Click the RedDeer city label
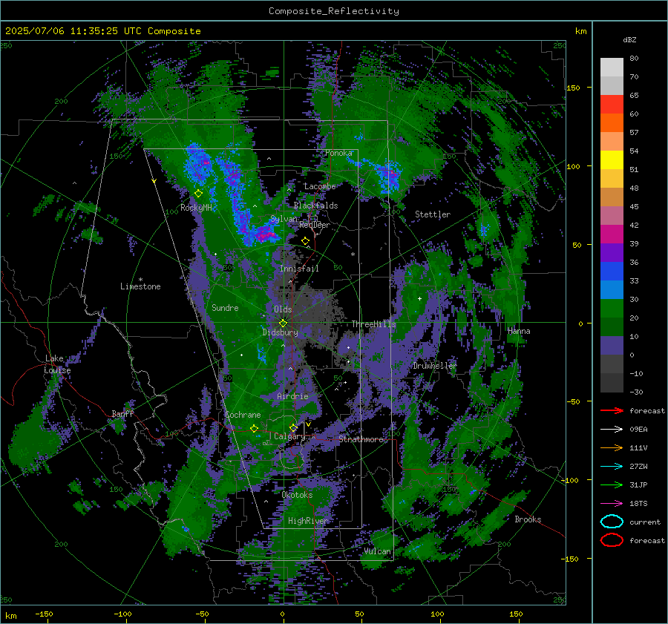Viewport: 668px width, 624px height. pyautogui.click(x=315, y=225)
